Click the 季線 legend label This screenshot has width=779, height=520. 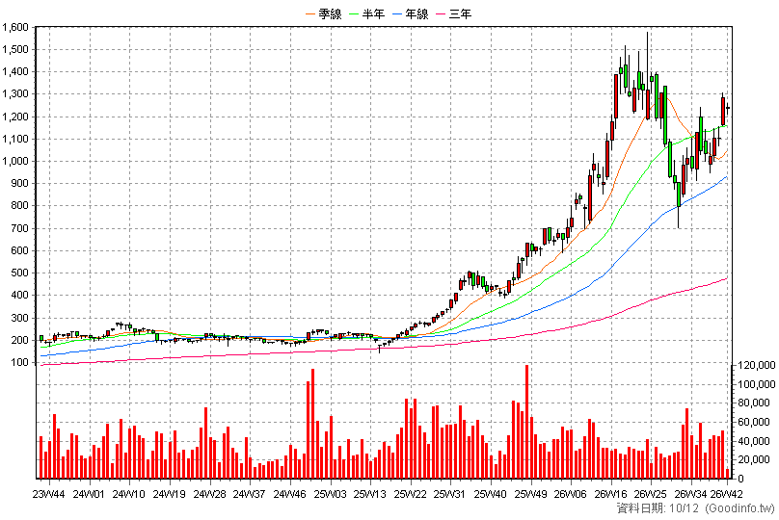click(x=330, y=13)
